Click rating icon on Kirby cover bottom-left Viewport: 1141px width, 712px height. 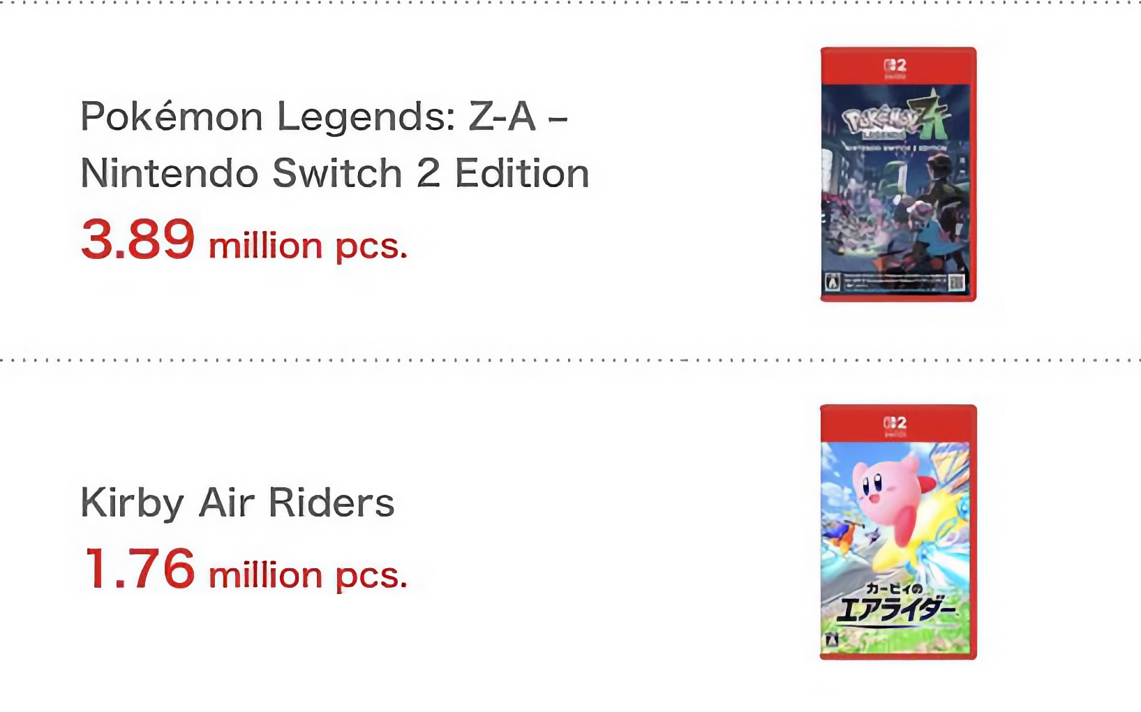click(831, 639)
